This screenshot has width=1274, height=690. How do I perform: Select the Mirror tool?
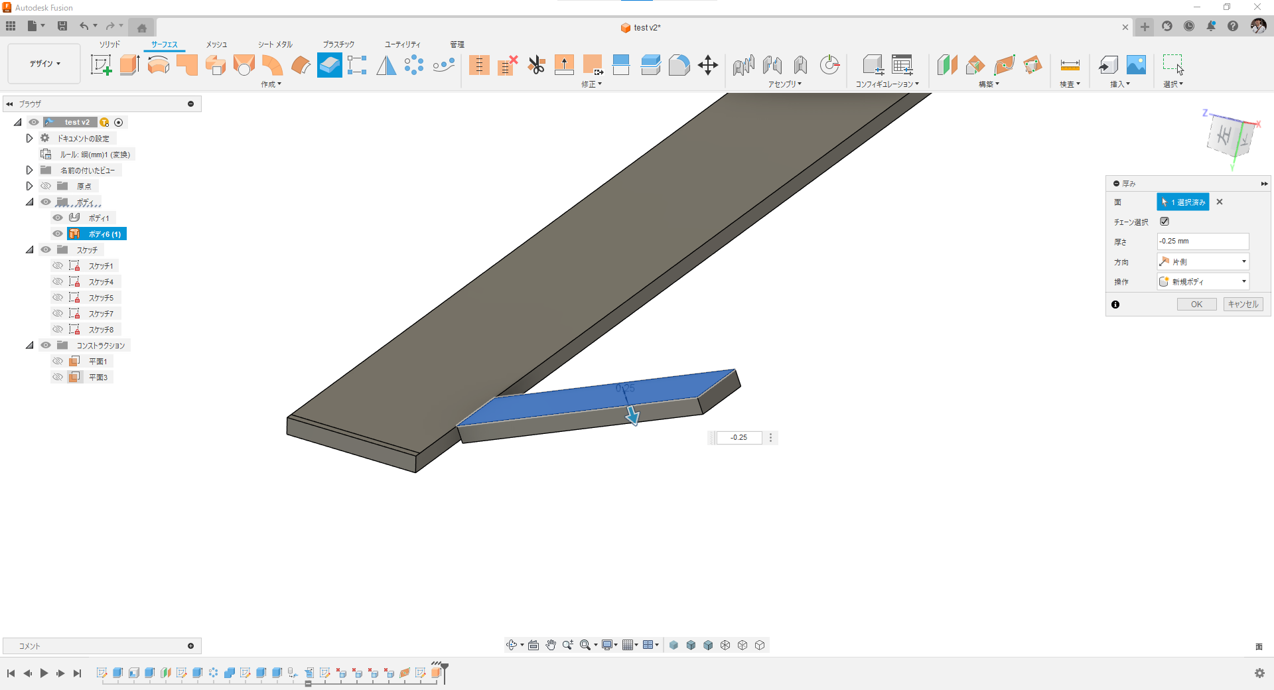click(x=386, y=65)
